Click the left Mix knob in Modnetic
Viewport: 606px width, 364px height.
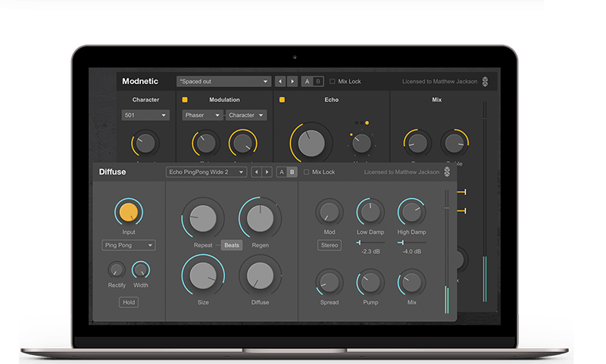(417, 143)
